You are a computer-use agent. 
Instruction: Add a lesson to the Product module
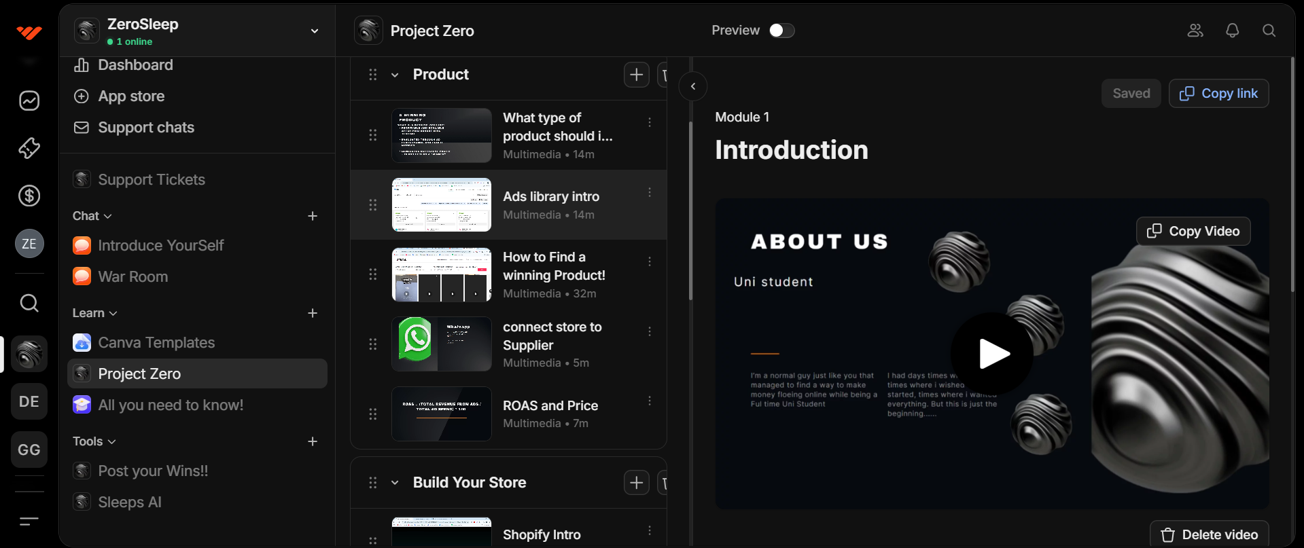[637, 75]
